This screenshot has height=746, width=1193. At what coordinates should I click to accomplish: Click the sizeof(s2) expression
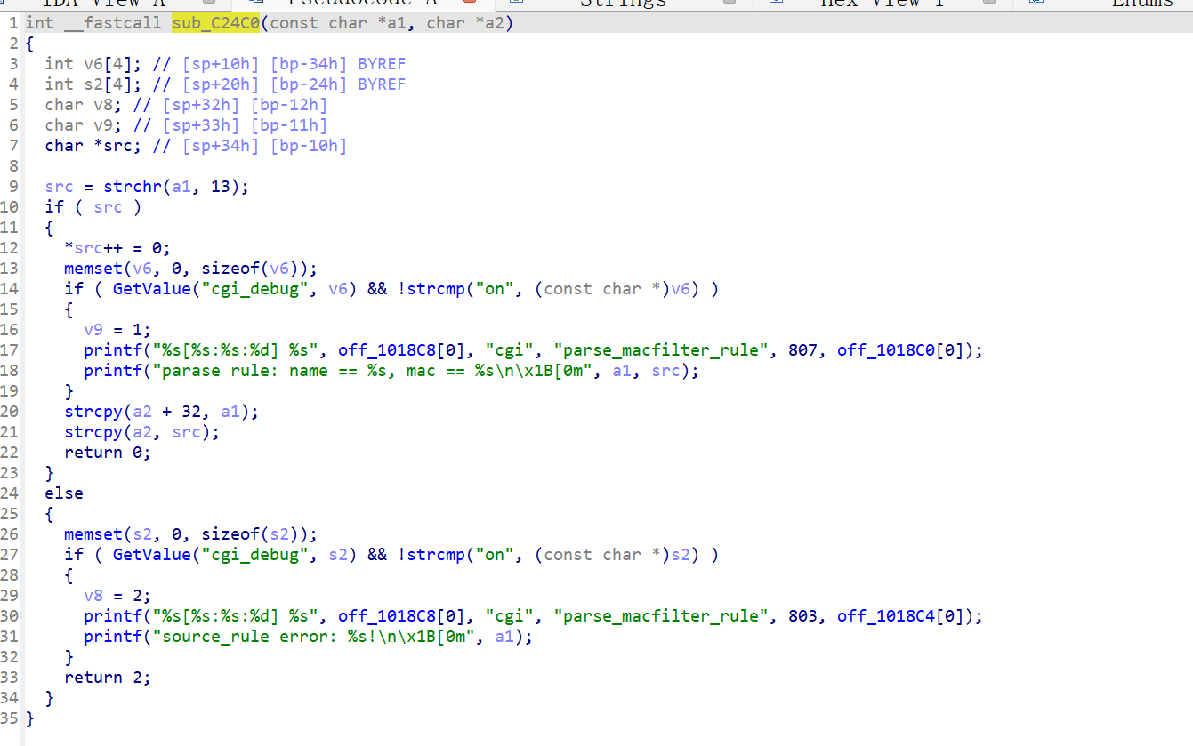250,534
